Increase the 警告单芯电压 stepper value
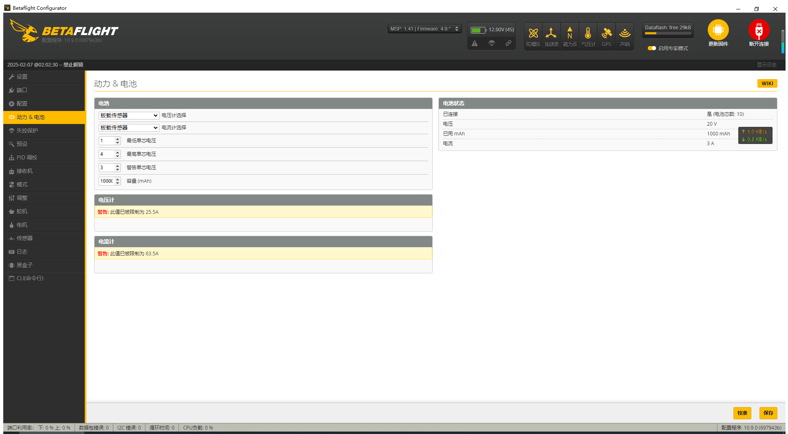Image resolution: width=788 pixels, height=434 pixels. click(118, 166)
